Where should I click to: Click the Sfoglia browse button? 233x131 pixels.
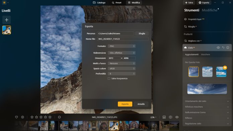[x=142, y=33]
